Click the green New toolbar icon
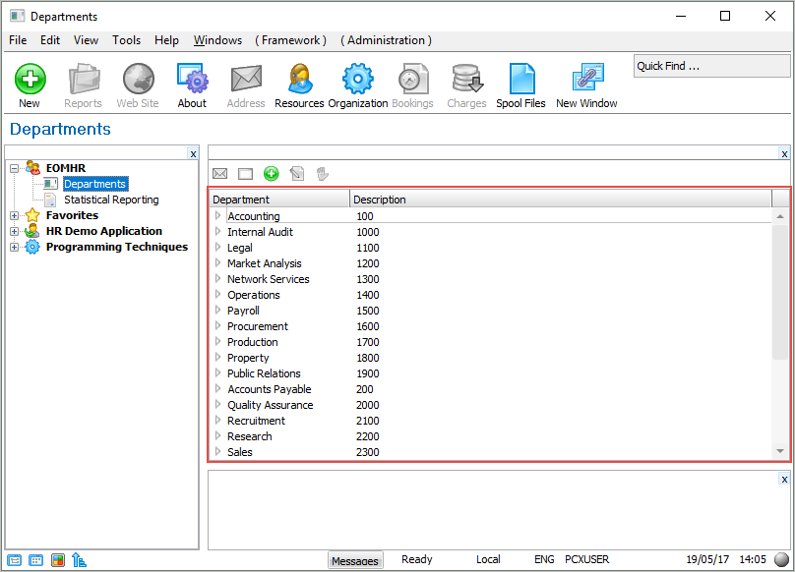 (30, 79)
